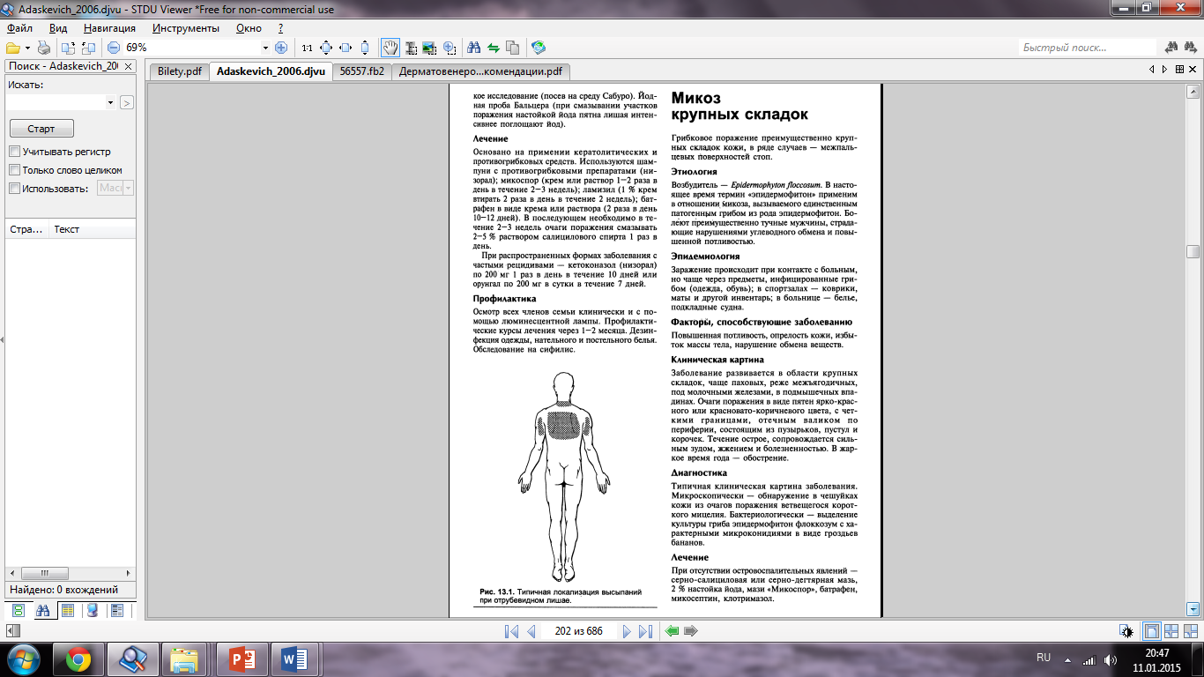Enable 'Учитывать регистр' checkbox
The height and width of the screenshot is (677, 1204).
click(x=14, y=152)
